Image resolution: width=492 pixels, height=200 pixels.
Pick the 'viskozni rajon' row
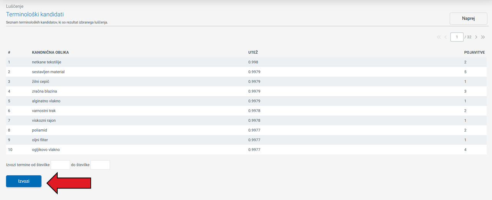coord(44,121)
